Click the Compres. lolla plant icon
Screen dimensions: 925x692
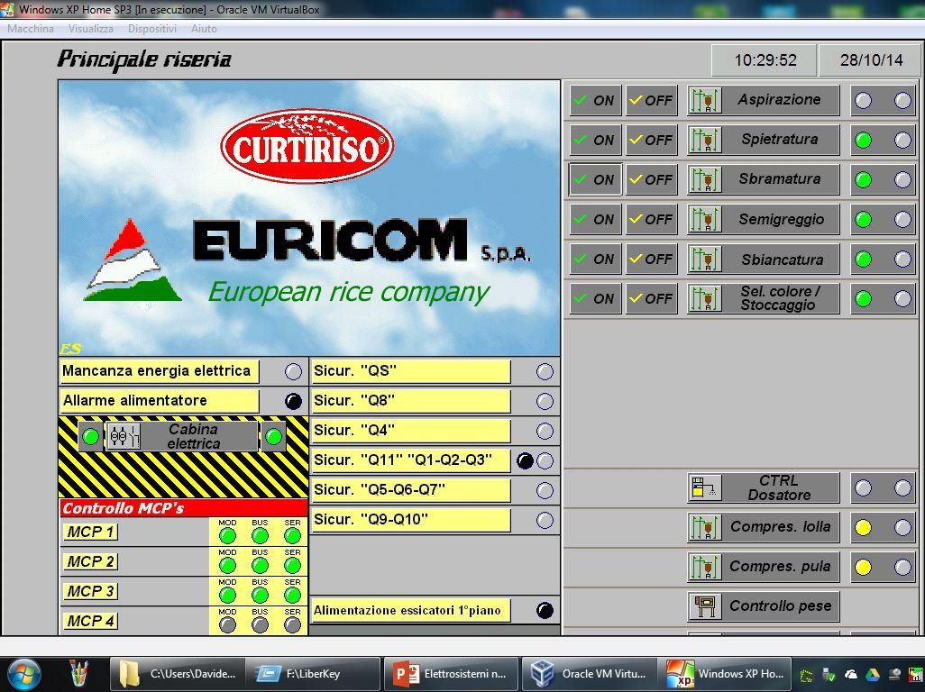704,527
